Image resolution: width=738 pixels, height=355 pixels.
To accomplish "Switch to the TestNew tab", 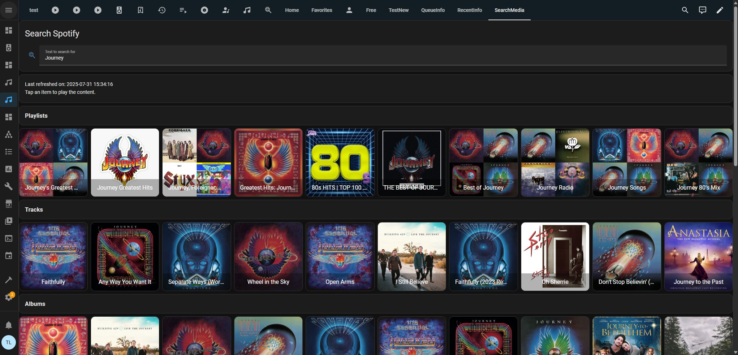I will click(x=398, y=10).
